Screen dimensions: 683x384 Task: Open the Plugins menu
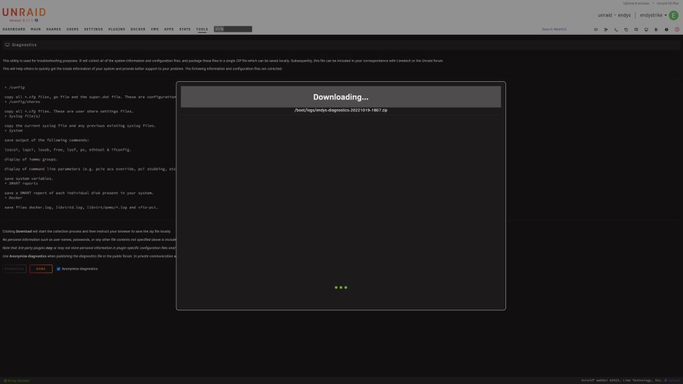coord(117,29)
